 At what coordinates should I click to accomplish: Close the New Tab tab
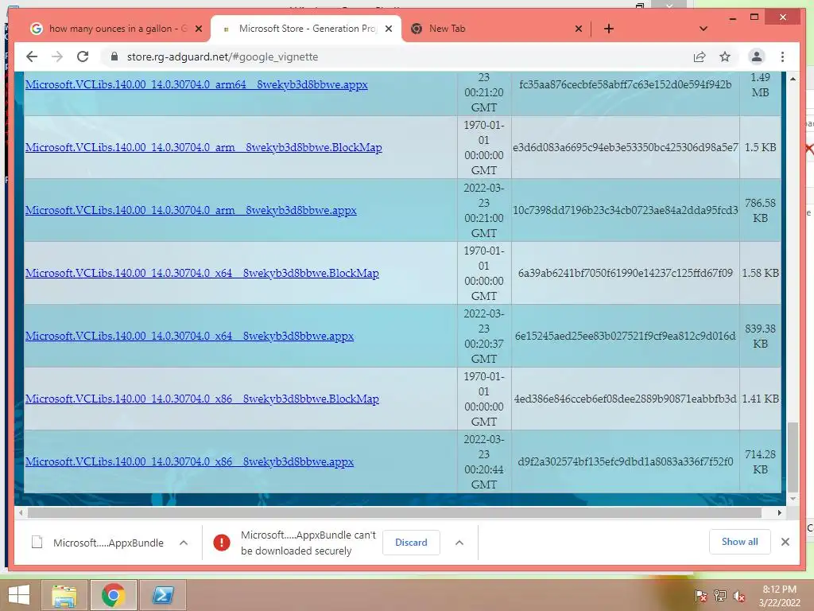coord(579,29)
